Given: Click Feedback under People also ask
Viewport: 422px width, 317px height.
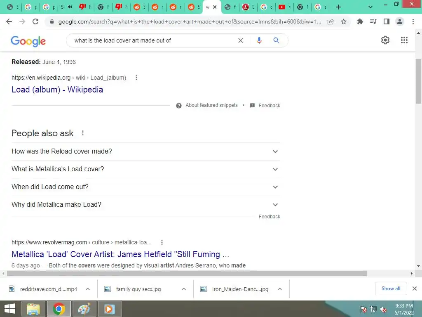Looking at the screenshot, I should pyautogui.click(x=269, y=216).
